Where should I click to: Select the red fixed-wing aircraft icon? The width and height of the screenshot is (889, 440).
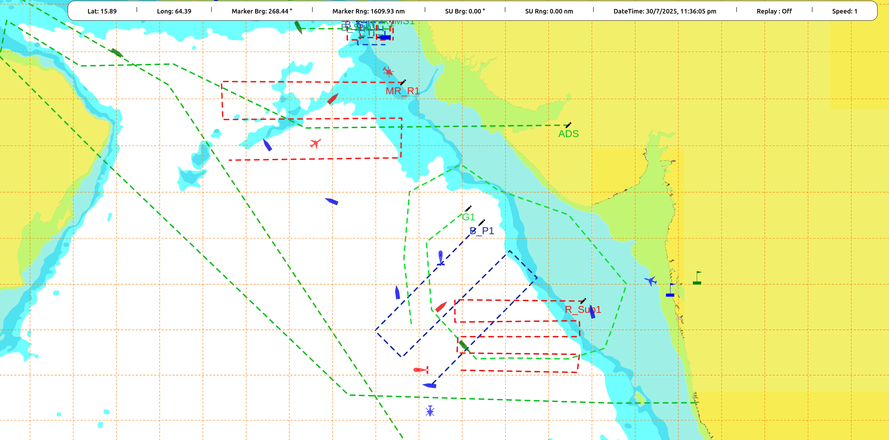point(315,143)
